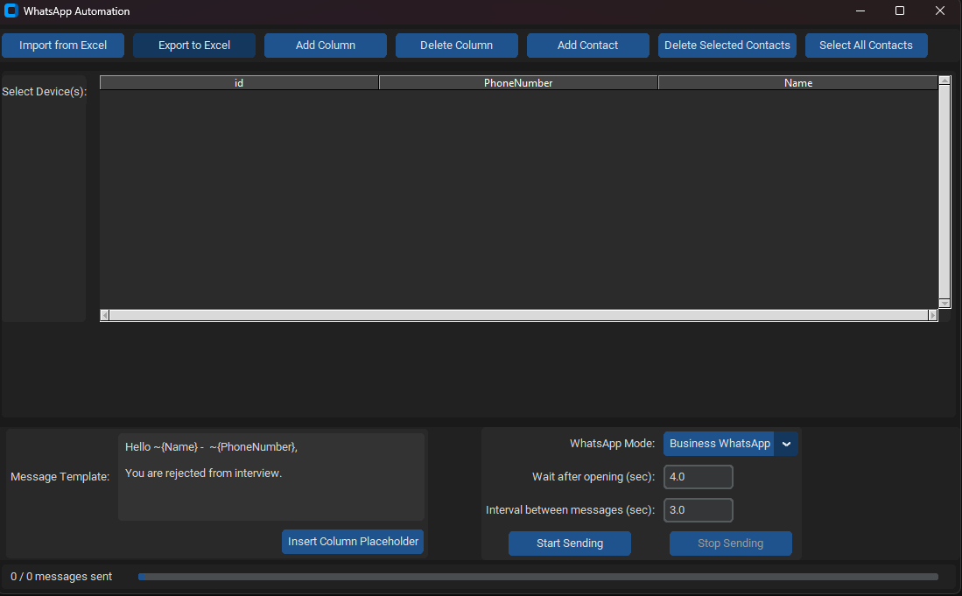Click the messages sent progress bar
The height and width of the screenshot is (596, 962).
538,577
